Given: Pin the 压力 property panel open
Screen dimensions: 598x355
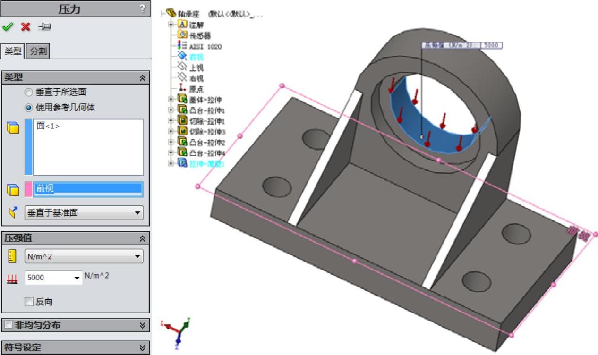Looking at the screenshot, I should tap(44, 27).
